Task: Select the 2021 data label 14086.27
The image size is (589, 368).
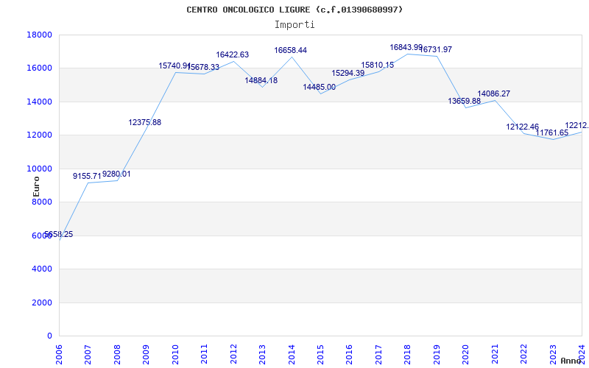Action: (x=493, y=94)
